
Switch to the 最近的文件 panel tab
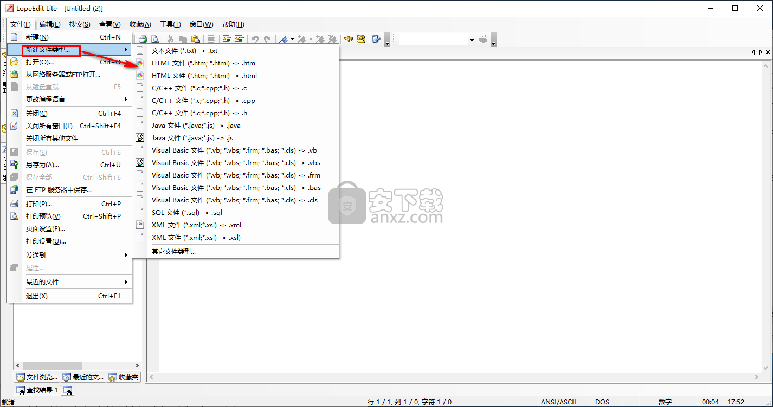point(82,377)
